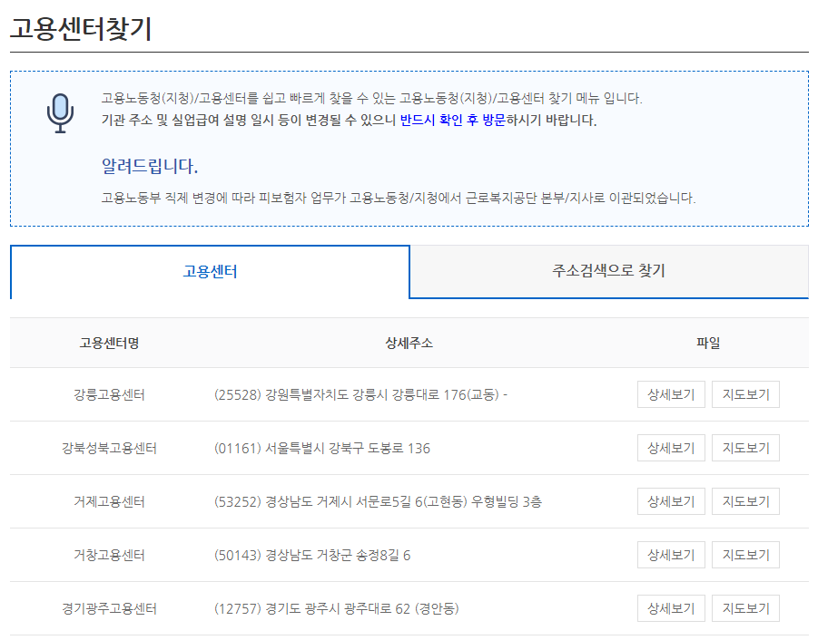The image size is (818, 640).
Task: Open the 주소검색으로 찾기 tab
Action: 609,271
